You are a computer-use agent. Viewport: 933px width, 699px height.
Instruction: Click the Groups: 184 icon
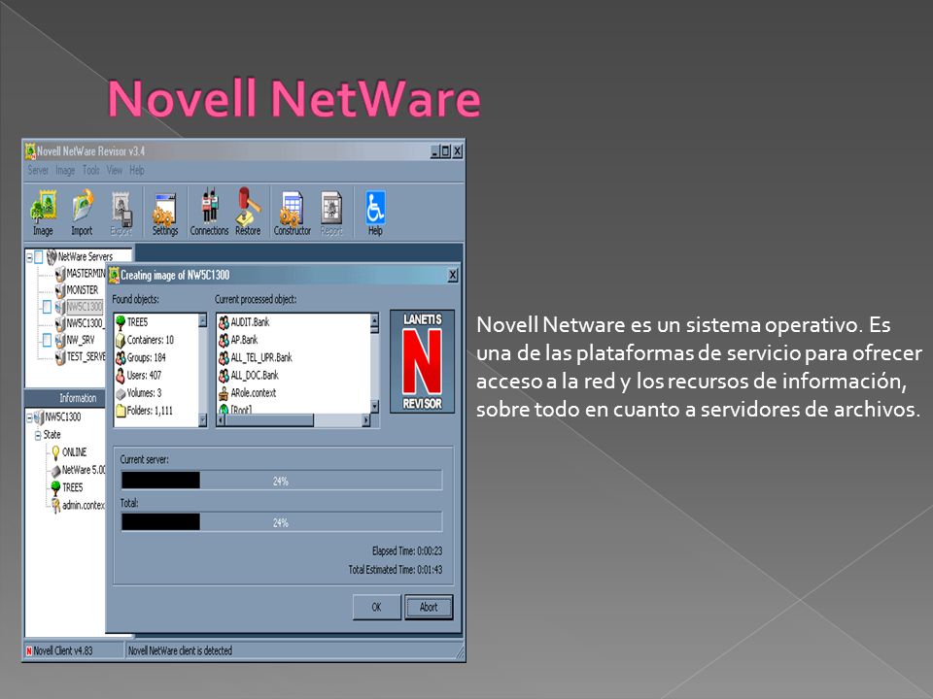pos(121,358)
